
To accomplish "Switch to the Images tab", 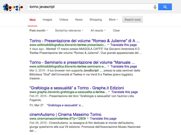I will [x=47, y=20].
